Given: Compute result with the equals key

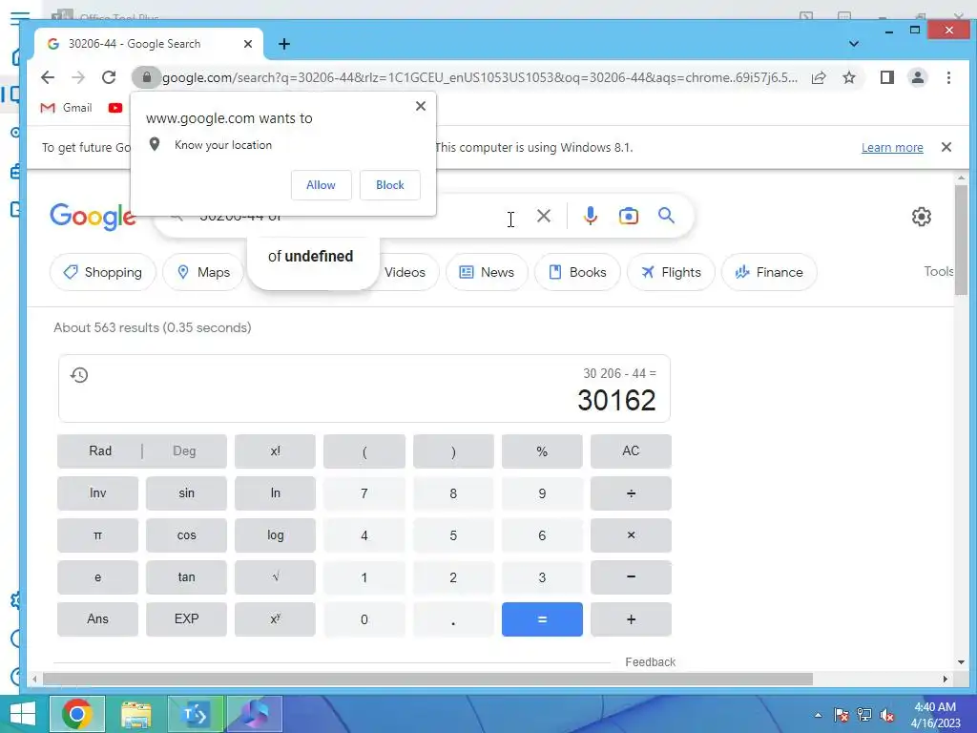Looking at the screenshot, I should (x=542, y=619).
